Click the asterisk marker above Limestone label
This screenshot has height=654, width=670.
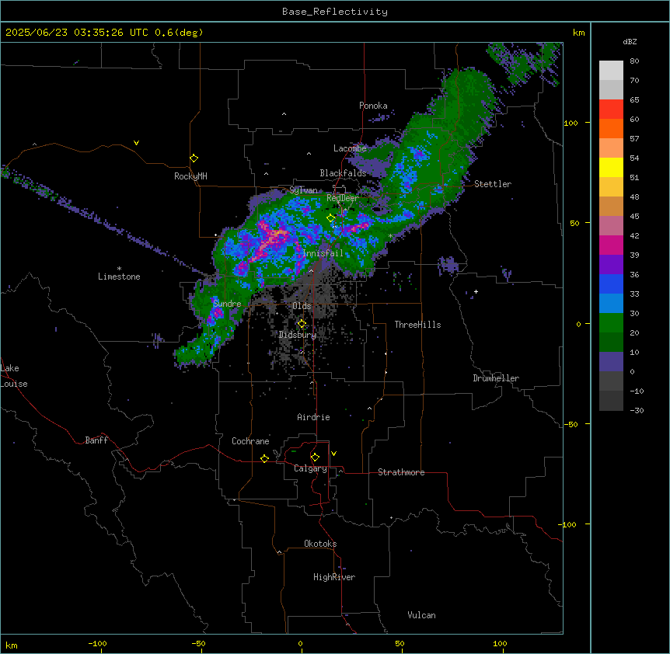tap(119, 269)
